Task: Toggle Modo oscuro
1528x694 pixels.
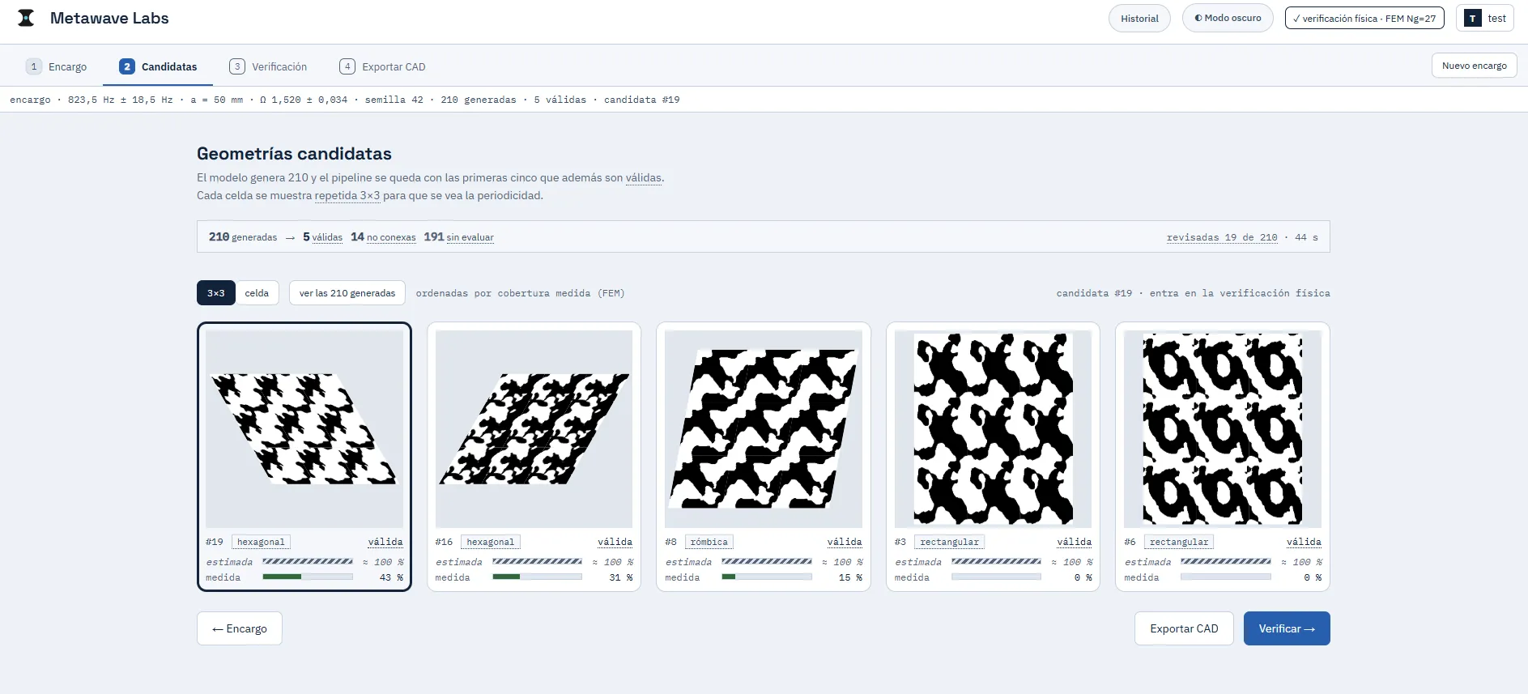Action: [1228, 18]
